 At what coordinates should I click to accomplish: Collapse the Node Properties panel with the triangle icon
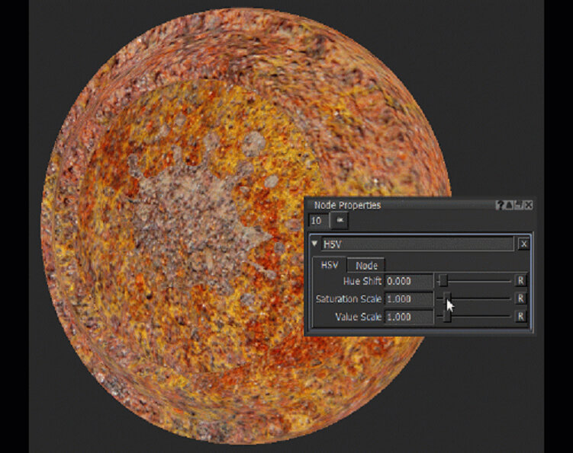point(510,206)
